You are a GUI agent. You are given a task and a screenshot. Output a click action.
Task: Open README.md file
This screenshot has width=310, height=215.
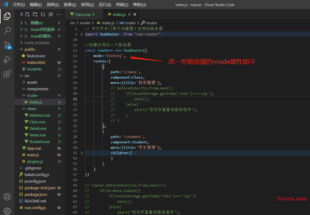[40, 201]
